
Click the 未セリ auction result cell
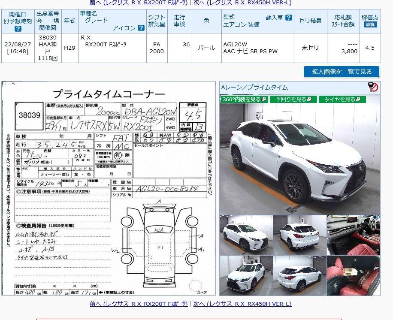click(x=310, y=48)
